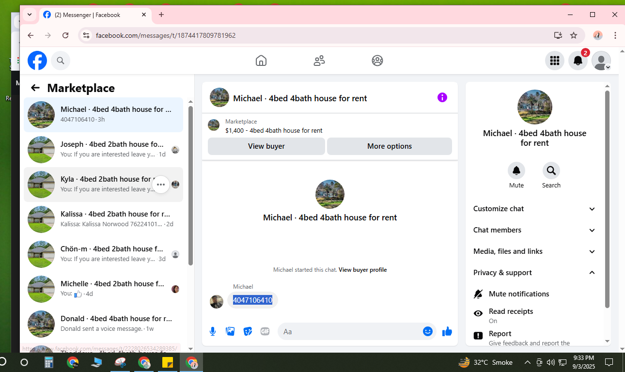Viewport: 625px width, 372px height.
Task: Click the install app icon in address bar
Action: (558, 35)
